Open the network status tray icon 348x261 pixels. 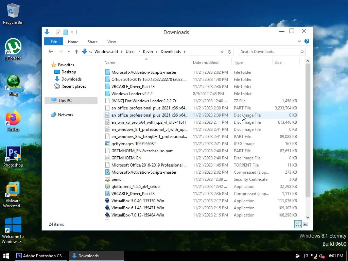(x=314, y=256)
